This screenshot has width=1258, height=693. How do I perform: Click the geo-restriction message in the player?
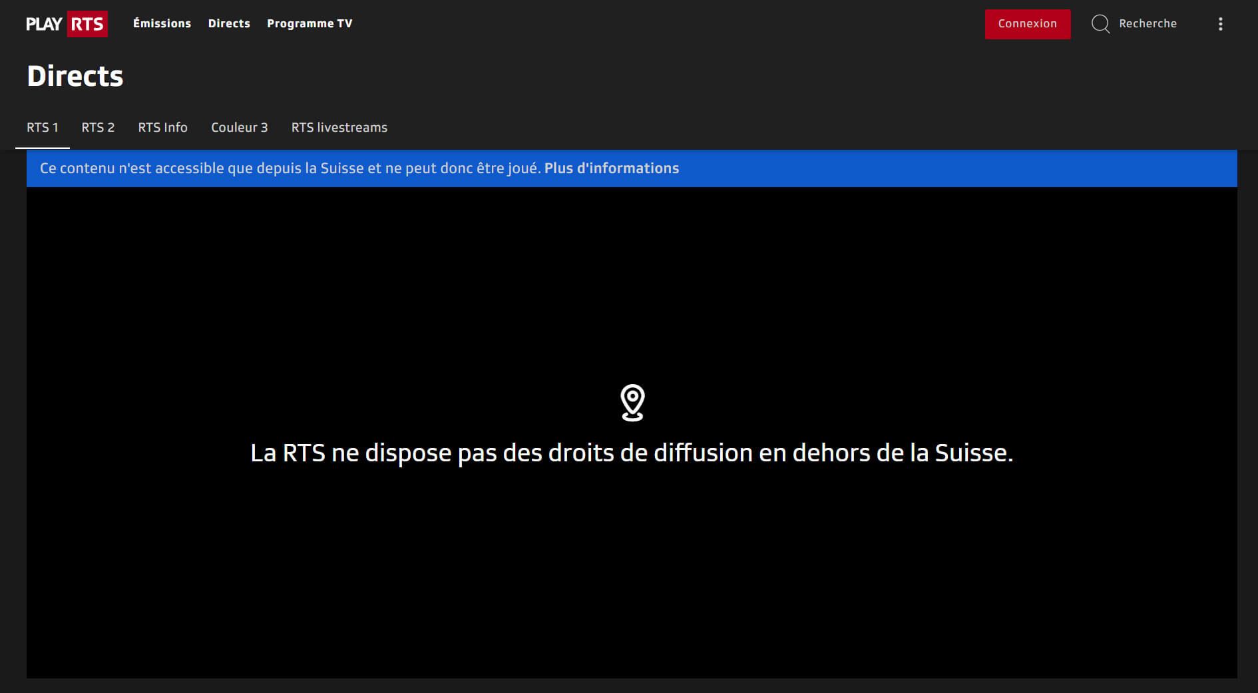tap(632, 453)
